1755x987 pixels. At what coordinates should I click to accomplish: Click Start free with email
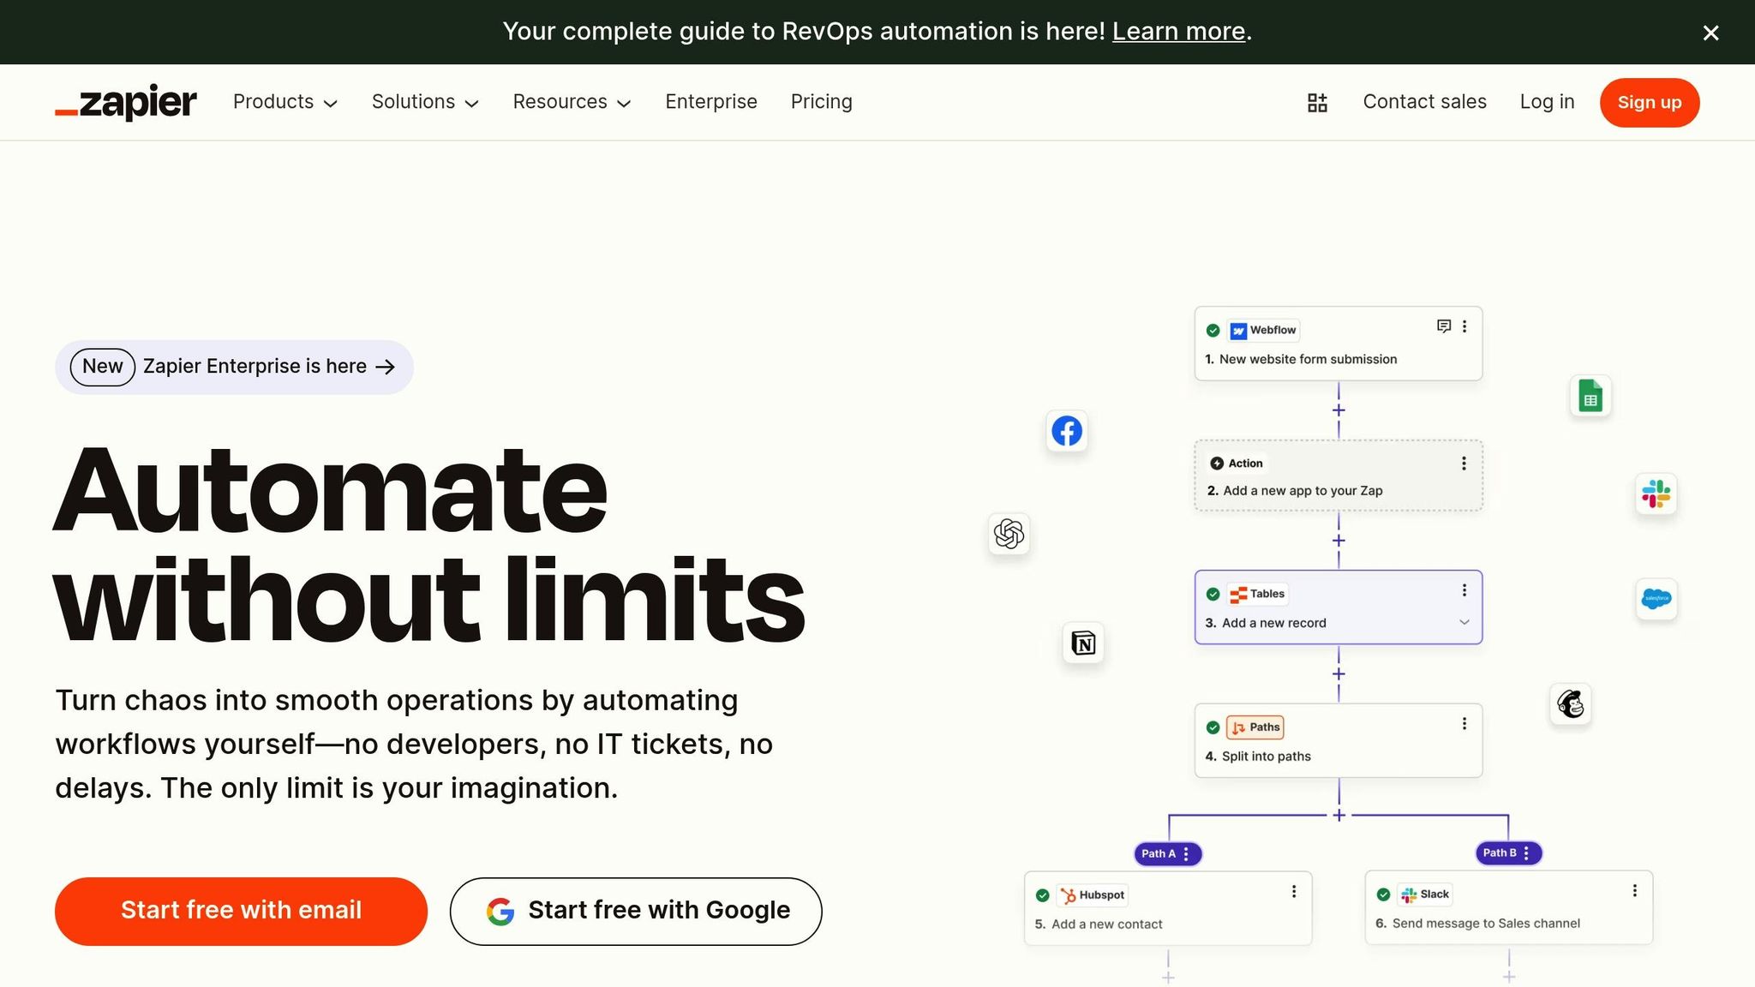(240, 910)
